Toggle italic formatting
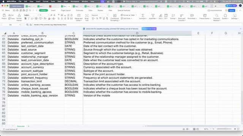Screen dimensions: 243x136 (28, 19)
